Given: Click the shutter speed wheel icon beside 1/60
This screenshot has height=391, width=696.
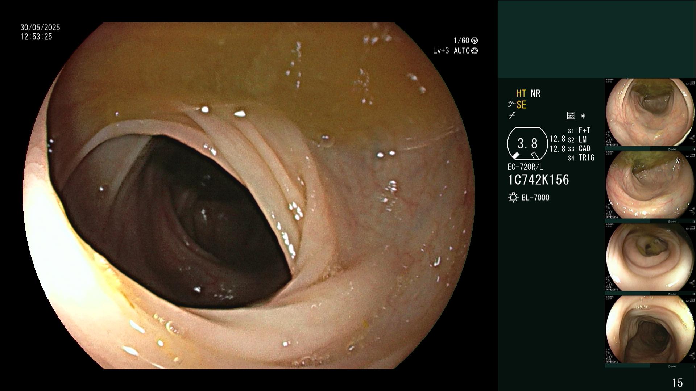Looking at the screenshot, I should 474,41.
